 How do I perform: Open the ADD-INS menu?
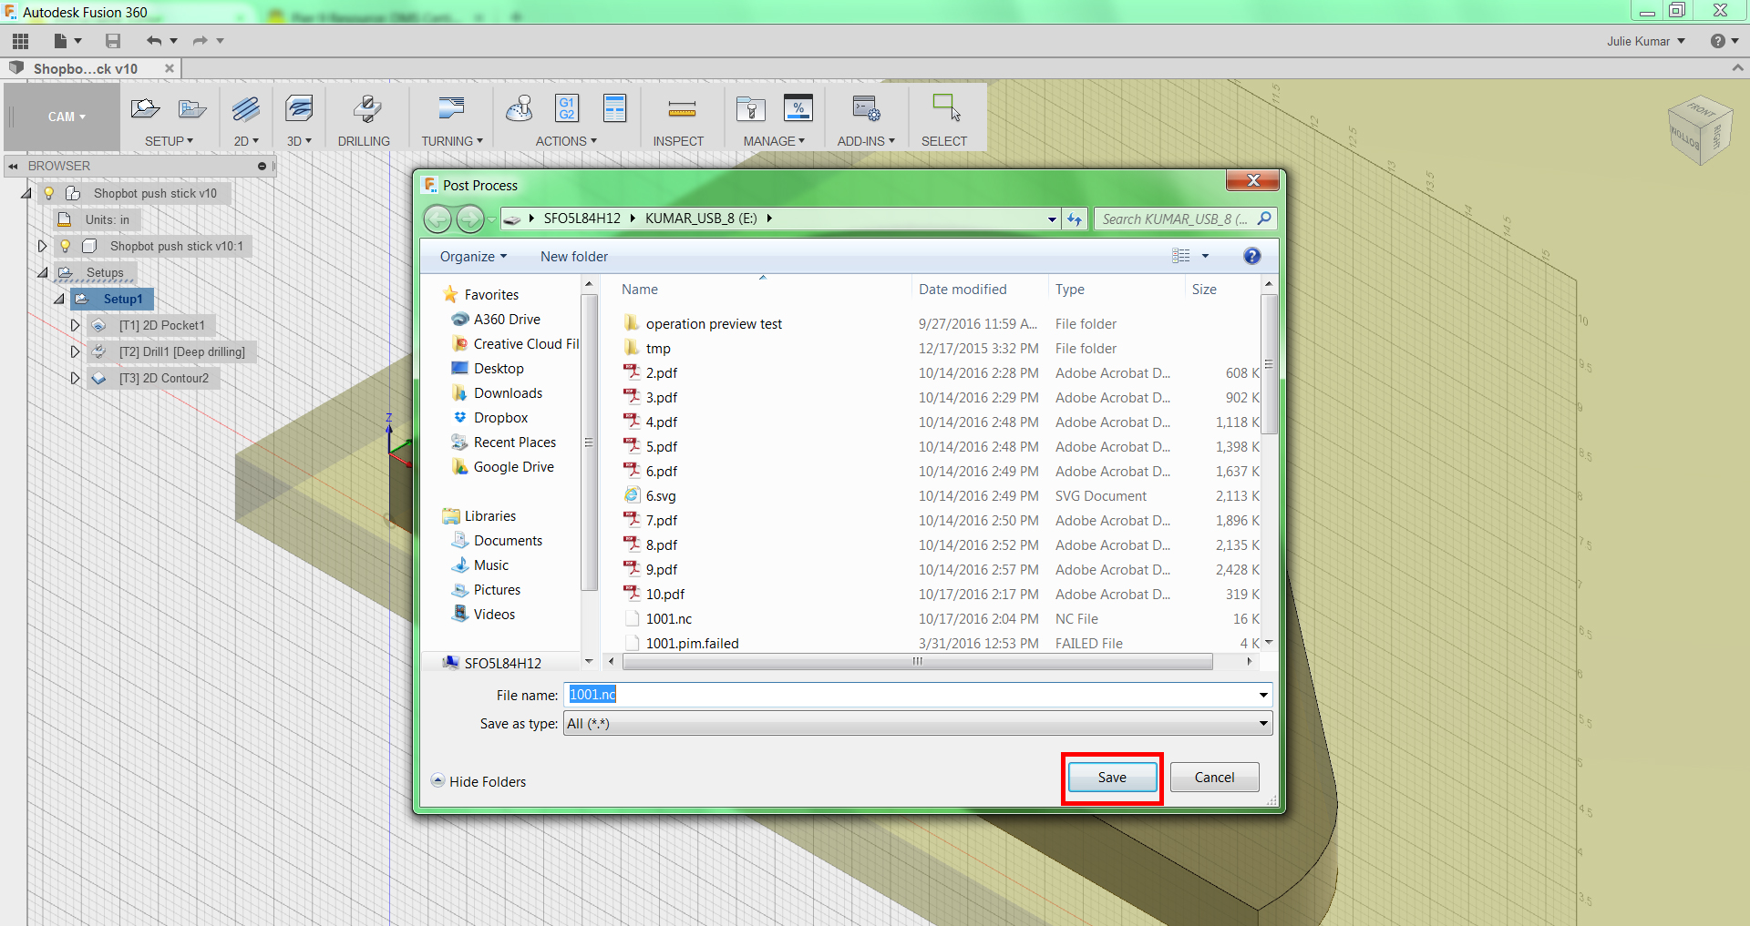866,141
